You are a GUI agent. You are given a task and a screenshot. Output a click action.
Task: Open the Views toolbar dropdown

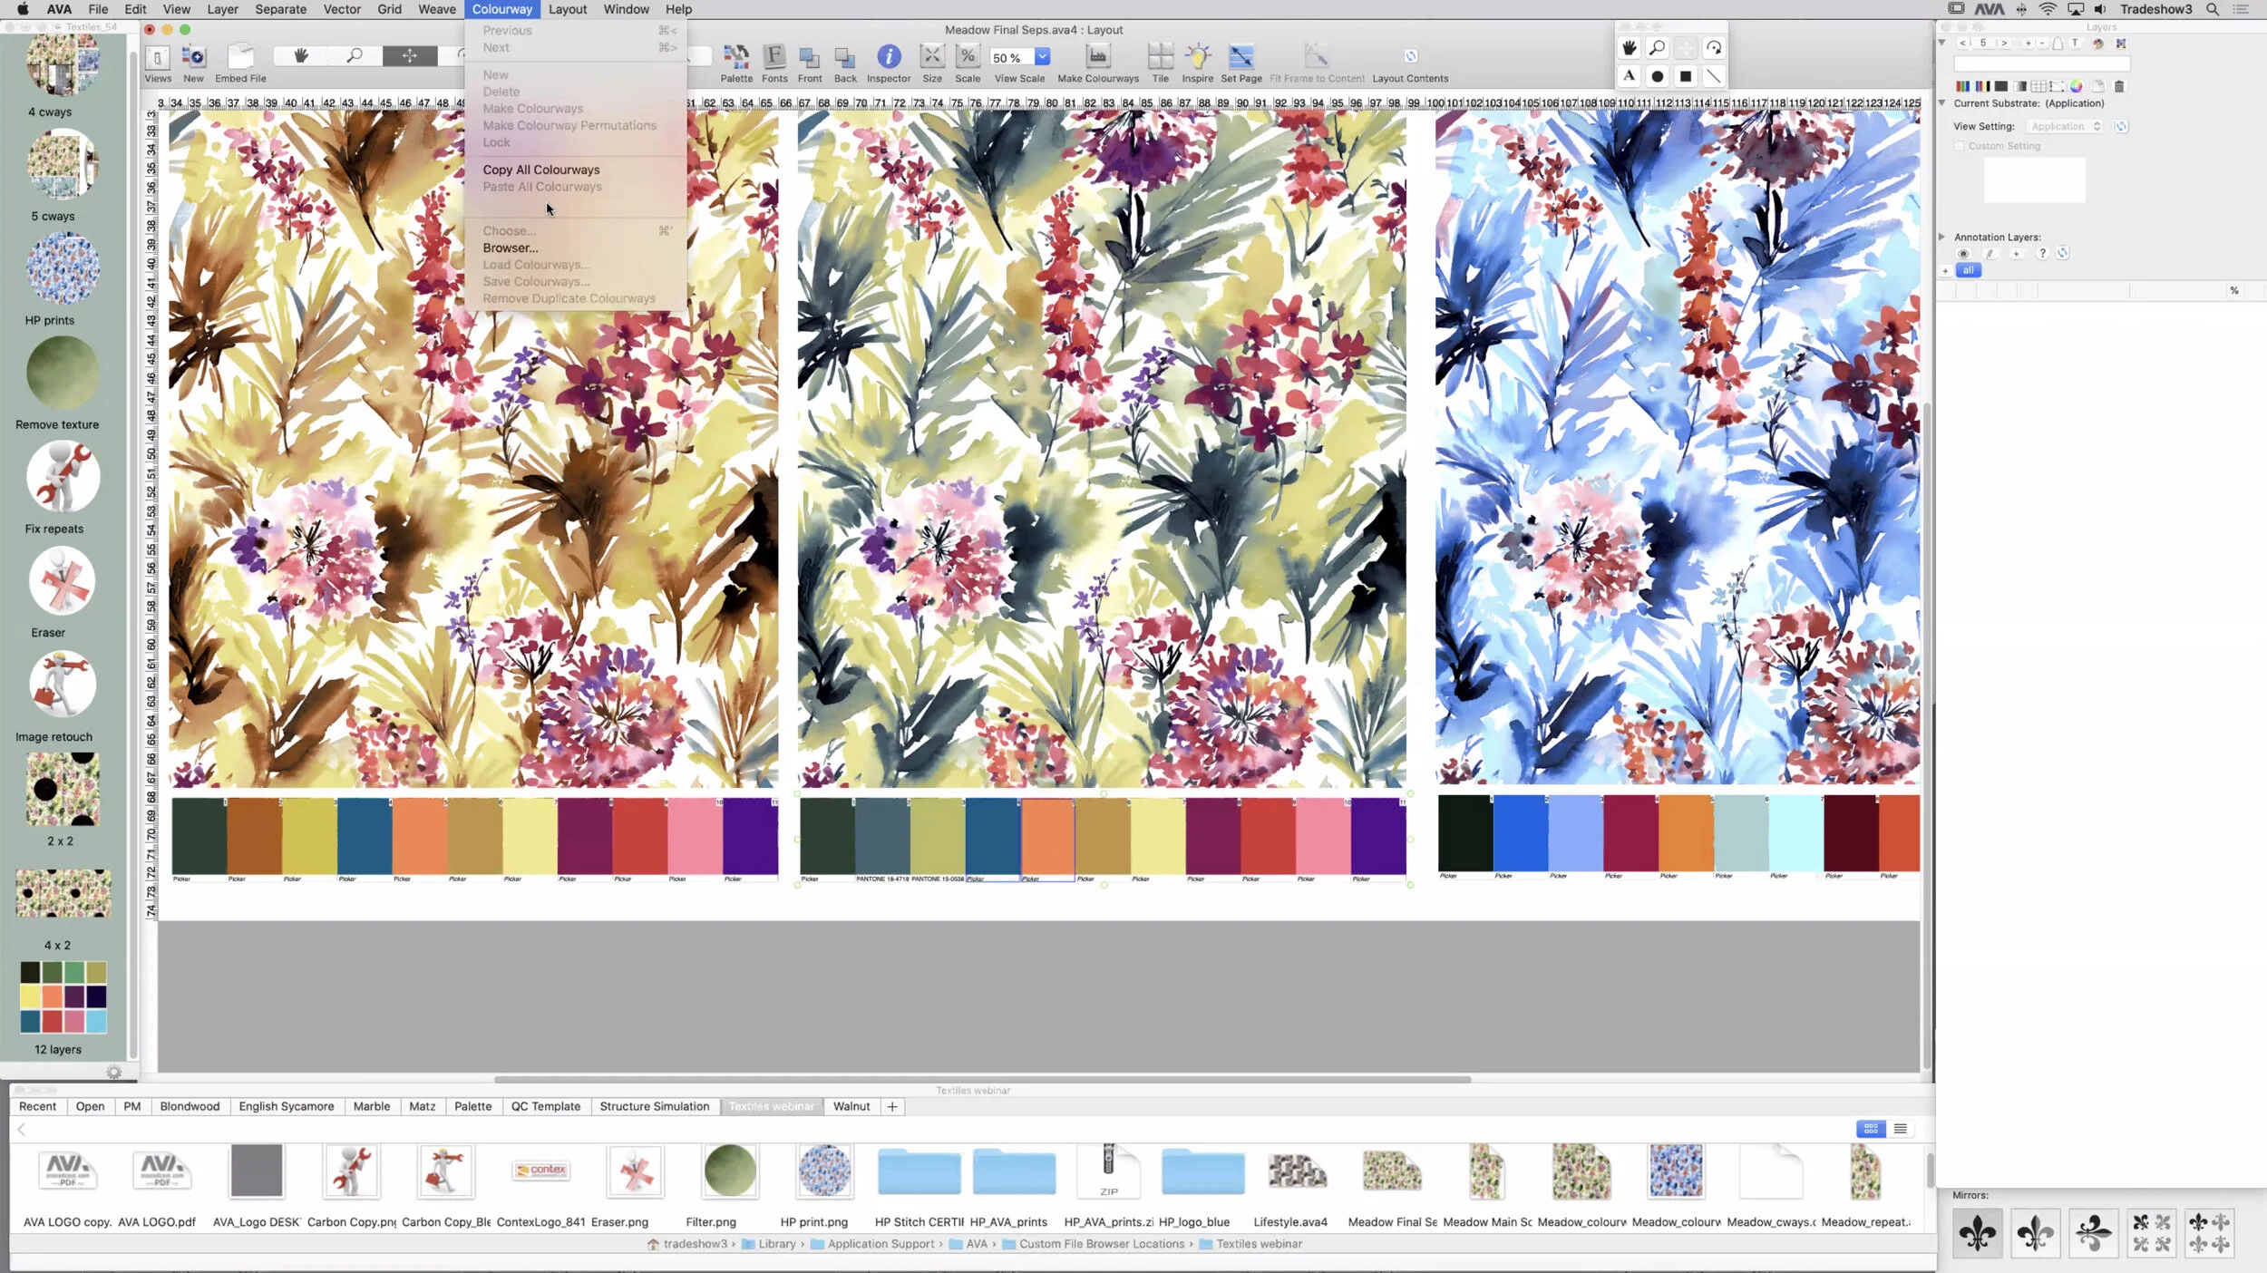[x=158, y=58]
